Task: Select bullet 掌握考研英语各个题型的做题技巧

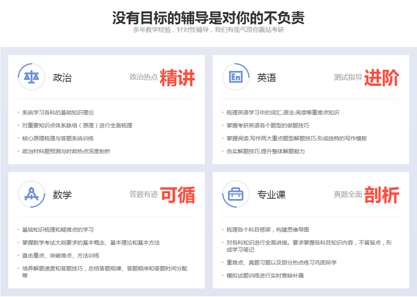Action: pos(268,125)
